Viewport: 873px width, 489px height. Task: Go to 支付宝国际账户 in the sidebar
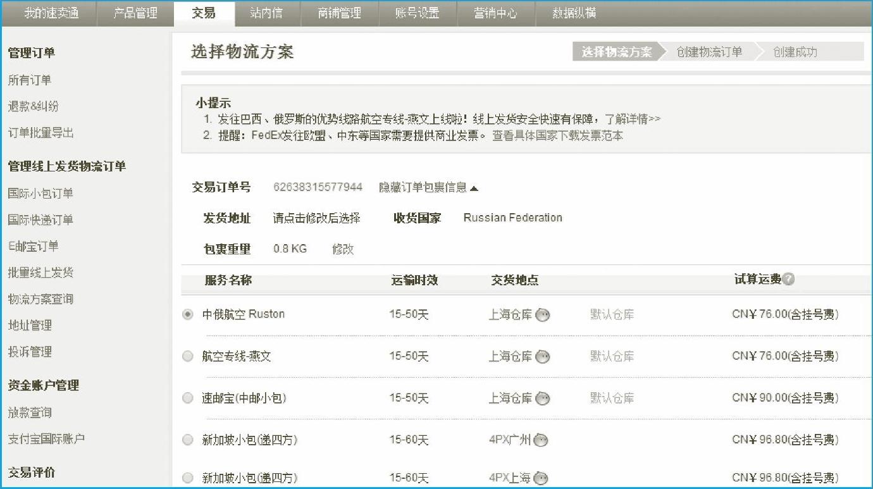pyautogui.click(x=46, y=438)
